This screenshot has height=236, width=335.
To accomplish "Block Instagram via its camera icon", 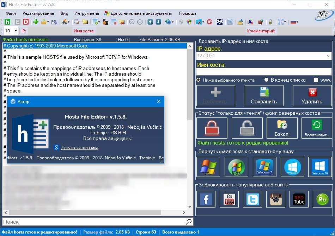I will [x=276, y=199].
